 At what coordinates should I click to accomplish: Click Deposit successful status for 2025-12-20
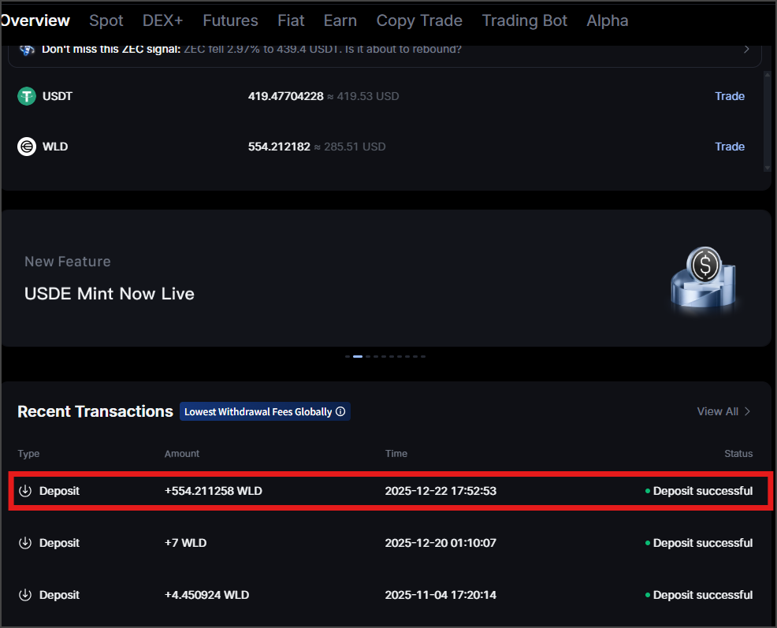(x=699, y=543)
